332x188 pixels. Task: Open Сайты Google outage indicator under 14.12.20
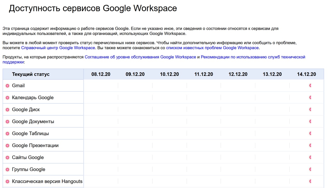(310, 157)
